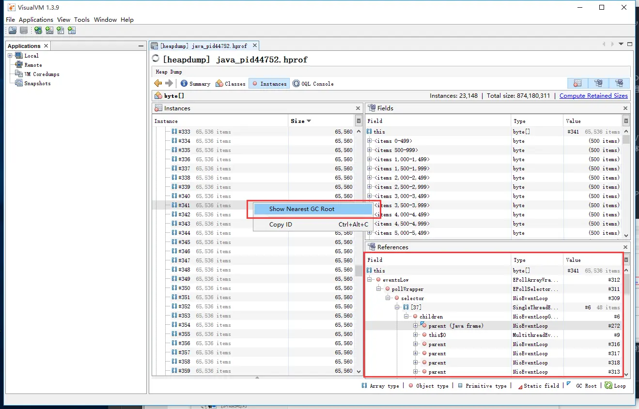Screen dimensions: 639x409
Task: Collapse the pollWrapper reference node
Action: pos(379,289)
